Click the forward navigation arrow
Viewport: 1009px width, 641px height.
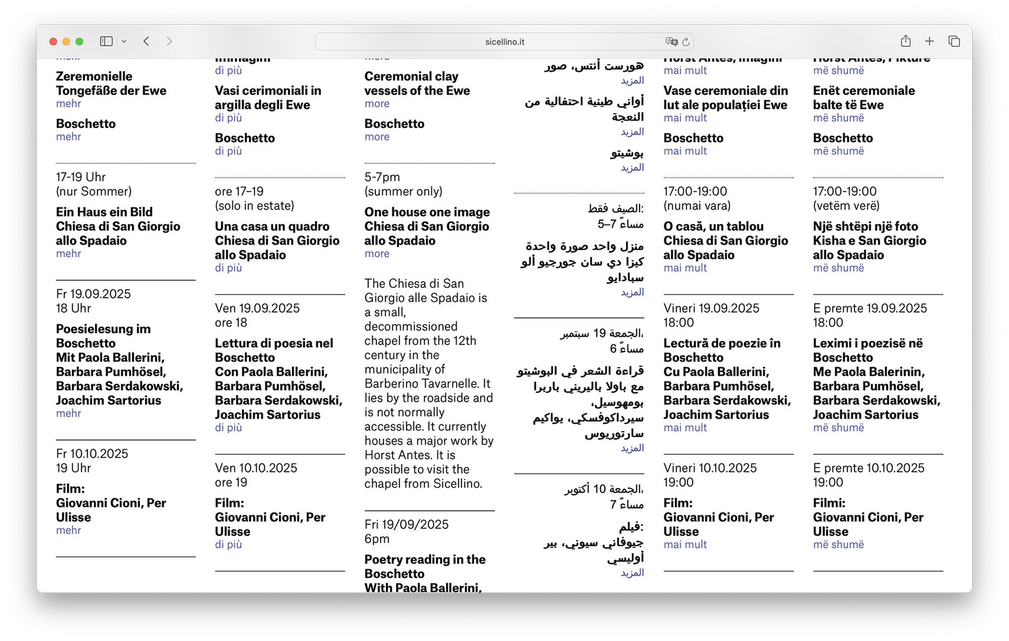[x=169, y=41]
